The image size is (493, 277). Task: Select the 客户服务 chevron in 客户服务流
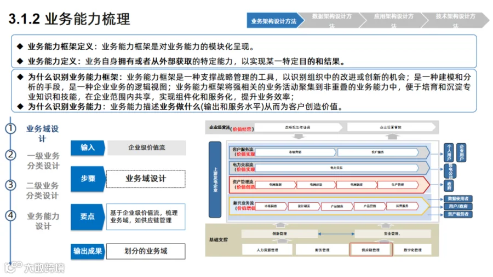pyautogui.click(x=377, y=152)
